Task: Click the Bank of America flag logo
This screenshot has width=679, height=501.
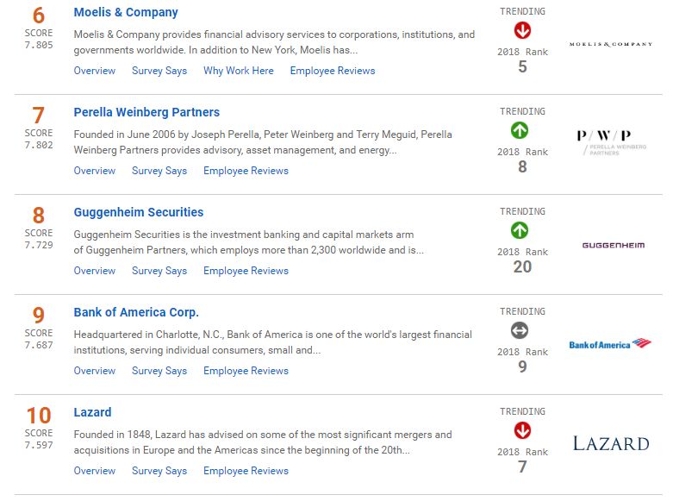Action: (x=610, y=344)
